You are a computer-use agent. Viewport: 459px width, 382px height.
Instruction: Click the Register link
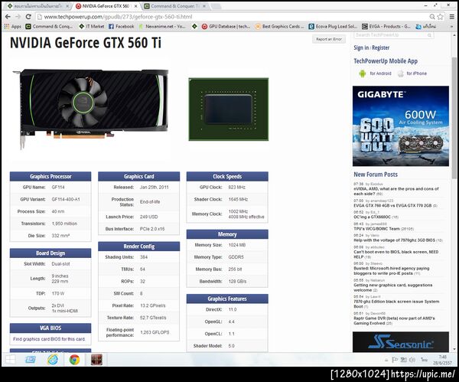pos(380,47)
